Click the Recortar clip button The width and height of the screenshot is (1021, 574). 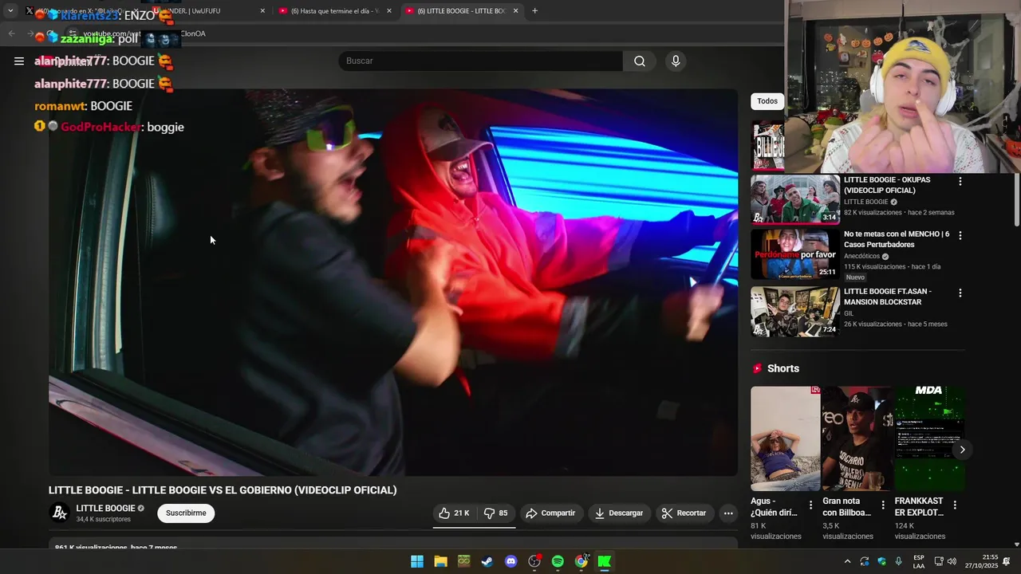(684, 513)
